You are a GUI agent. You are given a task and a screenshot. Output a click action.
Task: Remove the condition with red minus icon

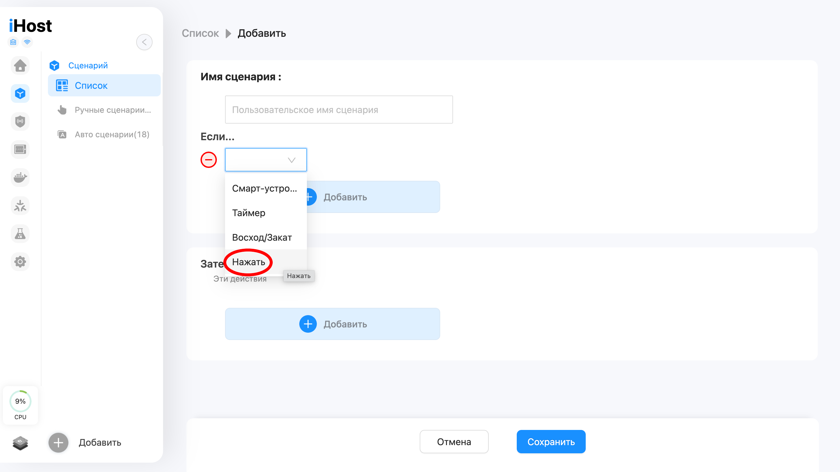click(209, 160)
